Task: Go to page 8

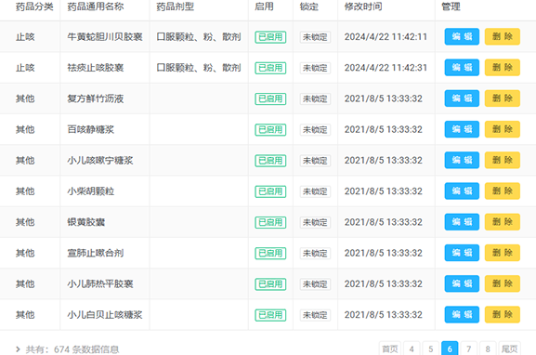Action: 488,348
